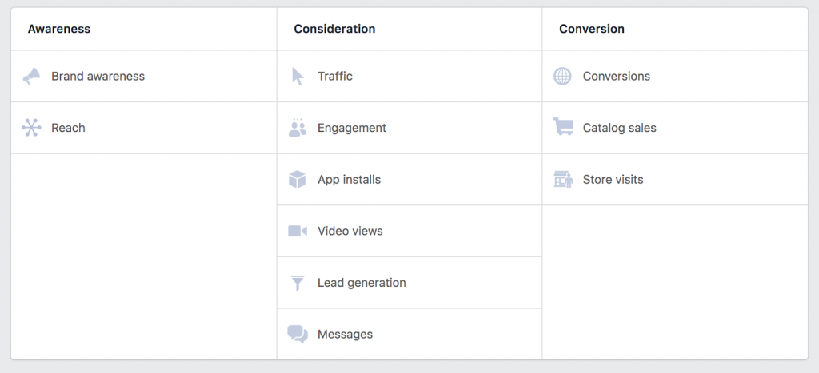Click the Consideration column header
Screen dimensions: 819x373
coord(334,29)
